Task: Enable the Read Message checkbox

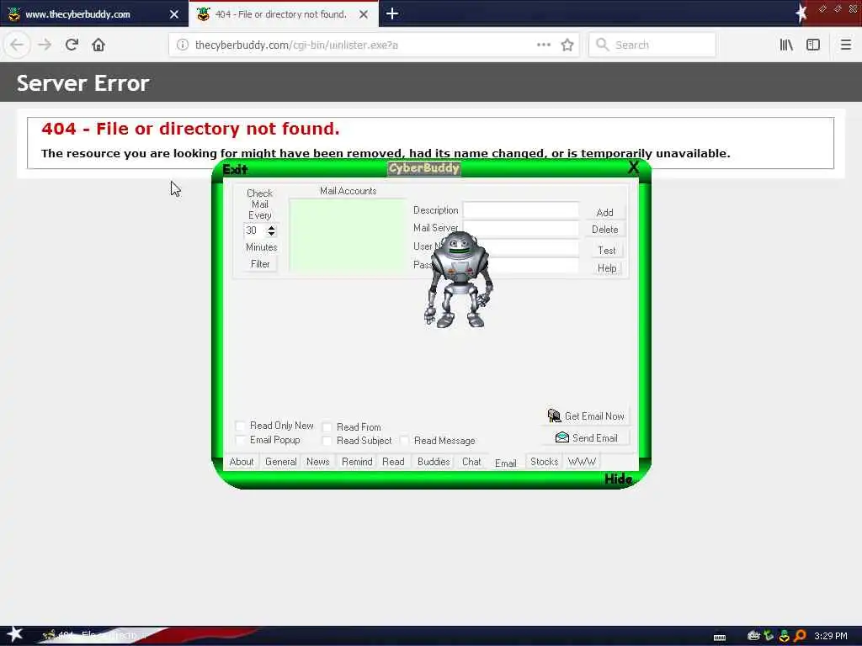Action: (405, 441)
